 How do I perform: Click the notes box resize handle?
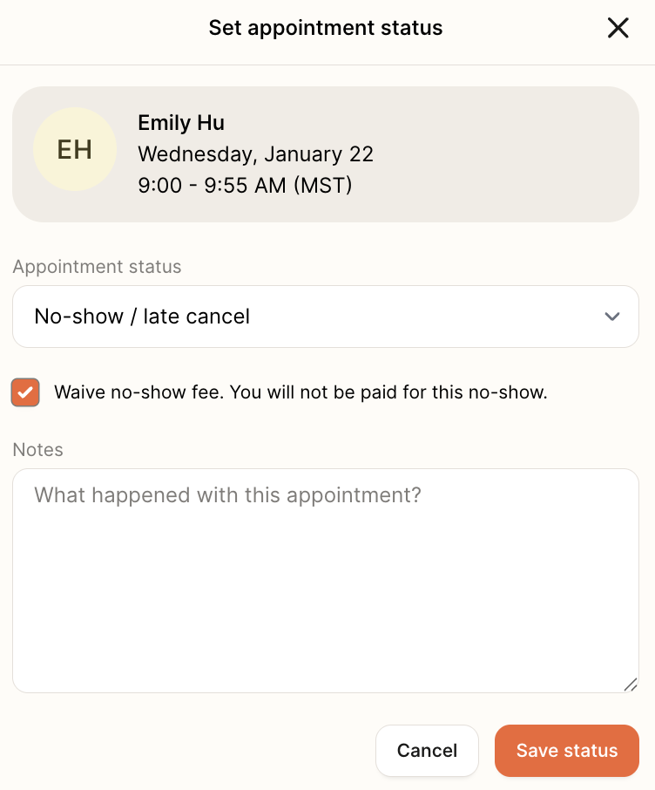[x=631, y=684]
